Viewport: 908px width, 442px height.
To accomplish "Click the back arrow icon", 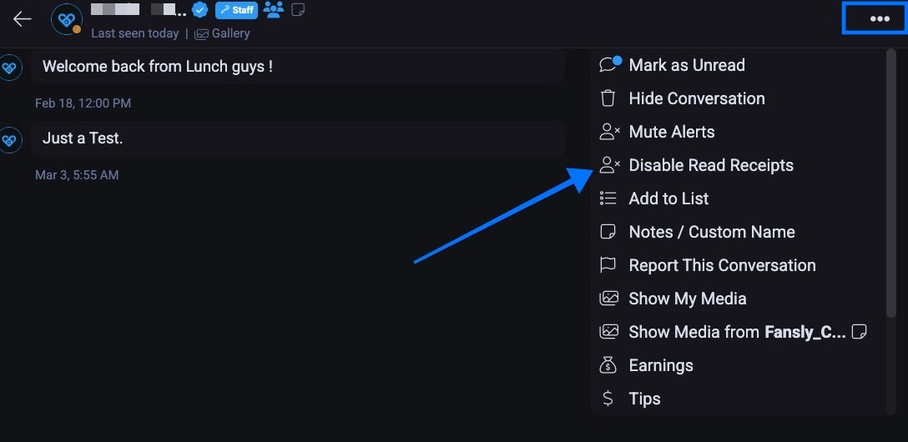I will 23,19.
